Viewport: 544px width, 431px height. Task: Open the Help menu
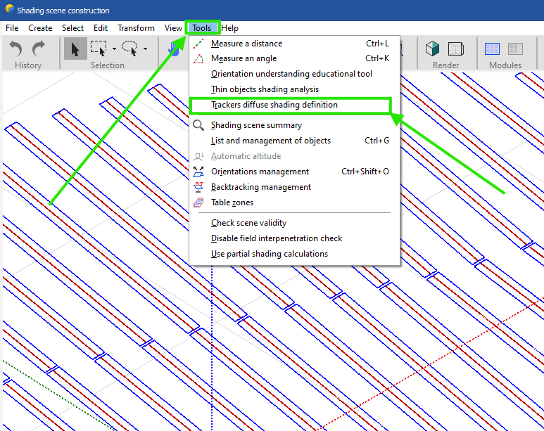[229, 28]
